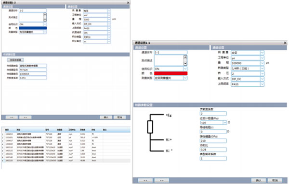
Task: Open the 3000 range dropdown in channel 1-2
Action: [109, 20]
